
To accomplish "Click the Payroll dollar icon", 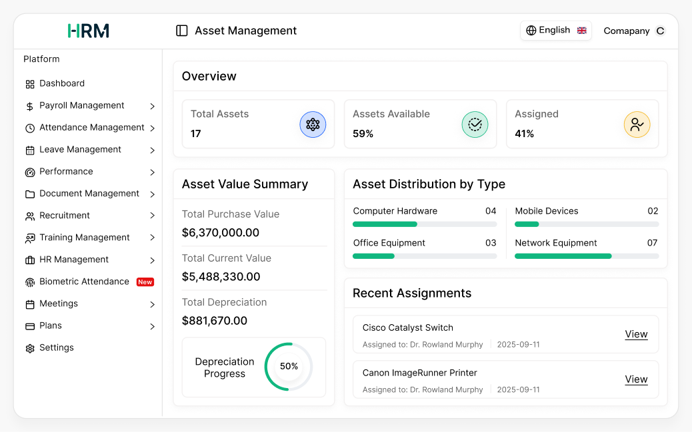I will coord(29,107).
